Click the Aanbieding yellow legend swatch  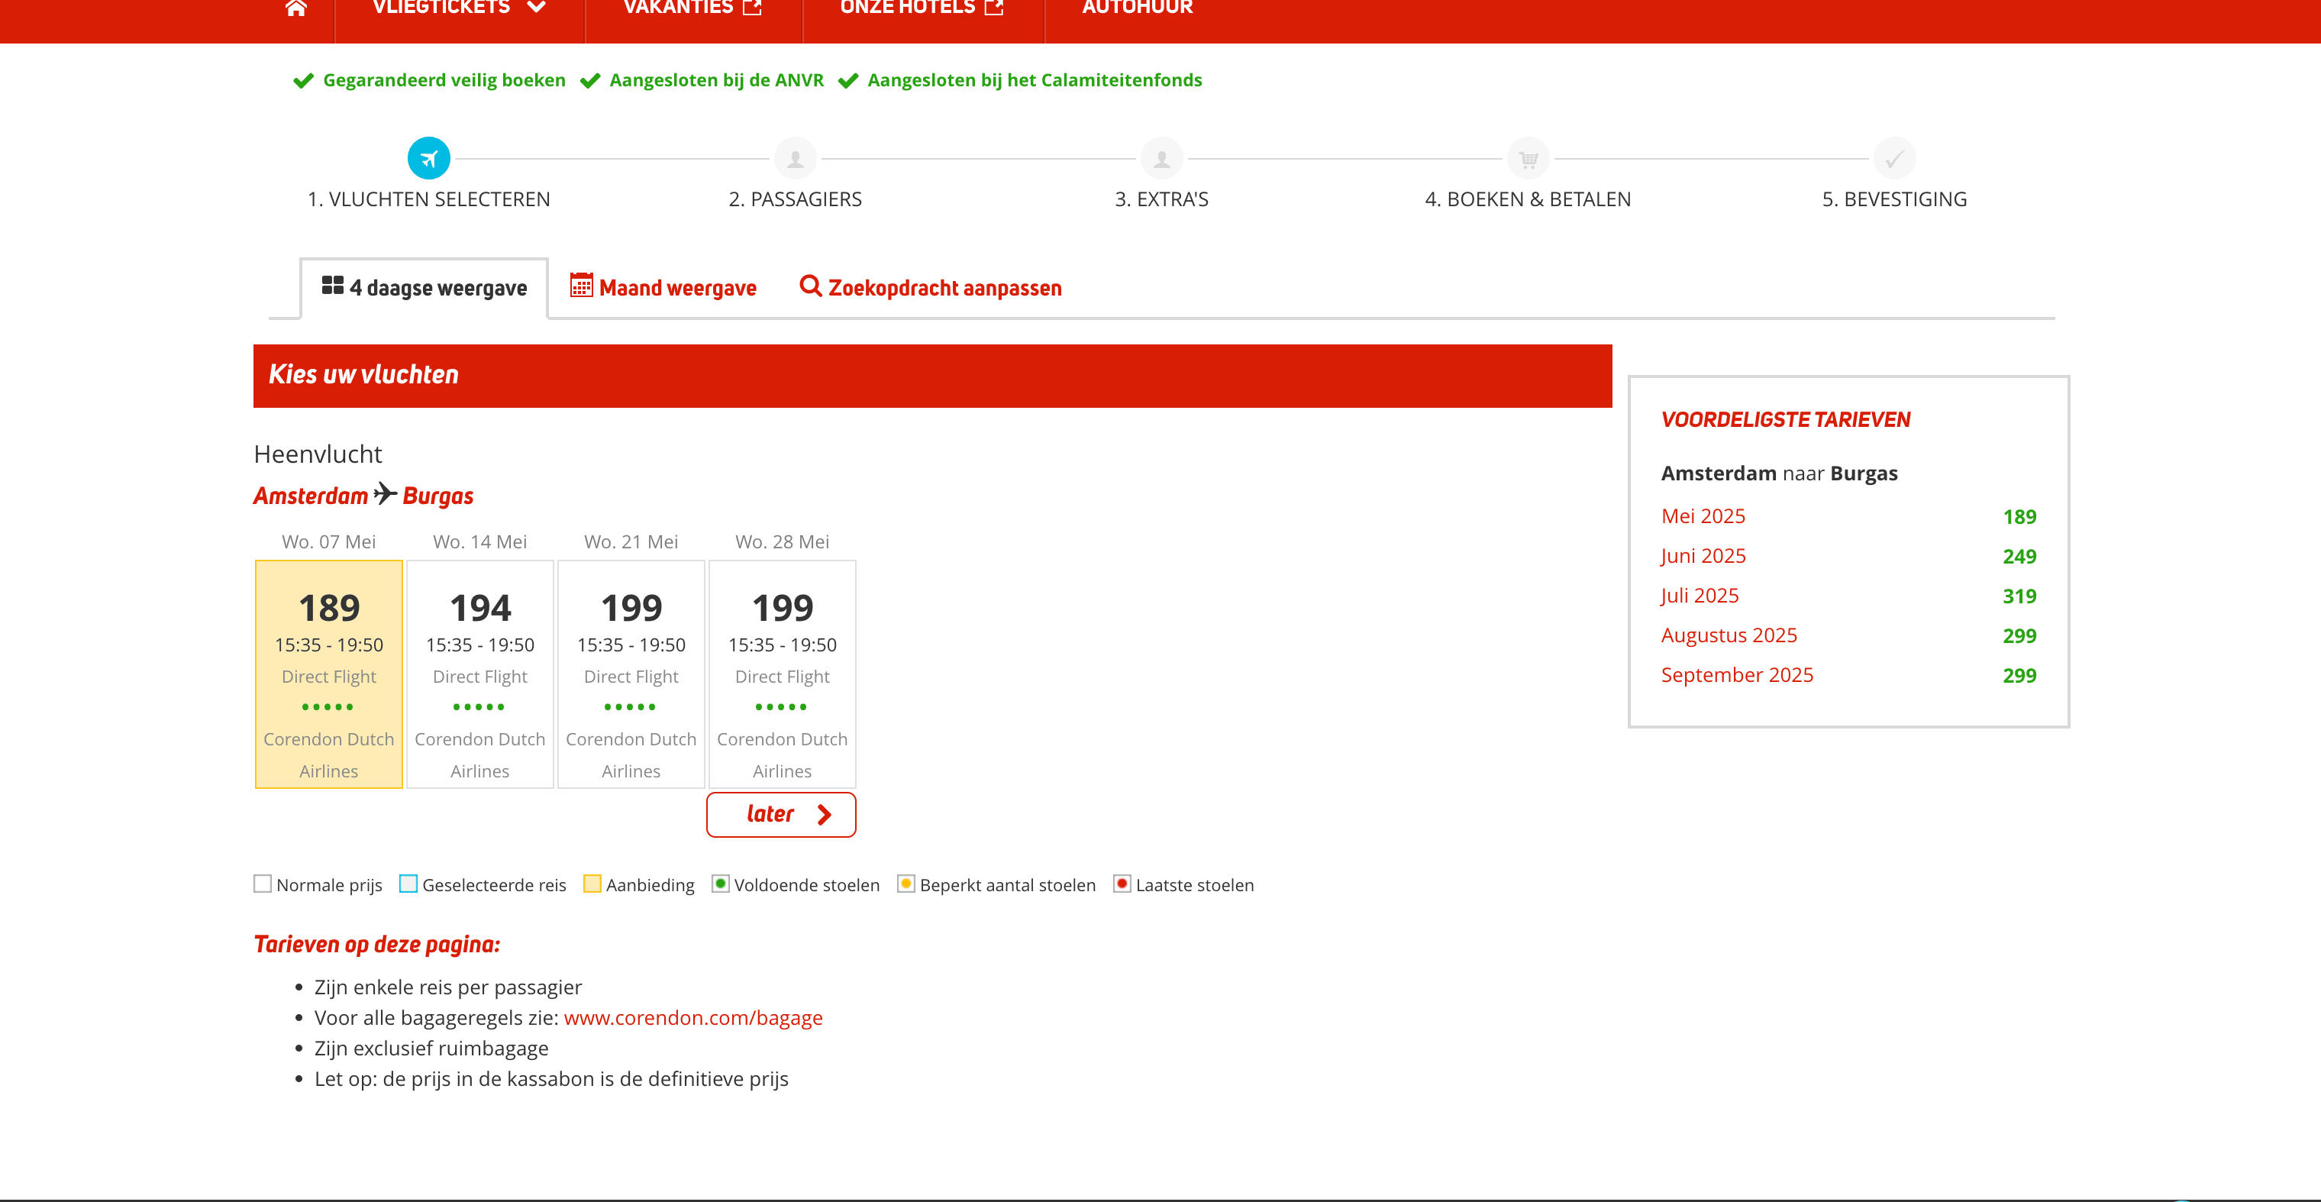(x=592, y=885)
